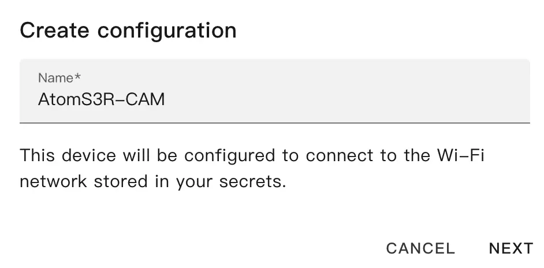Click the "AtomS3R" part of the name

point(74,99)
